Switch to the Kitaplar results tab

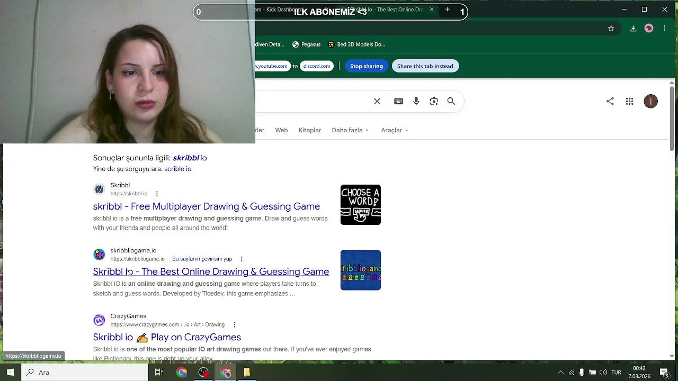coord(310,130)
